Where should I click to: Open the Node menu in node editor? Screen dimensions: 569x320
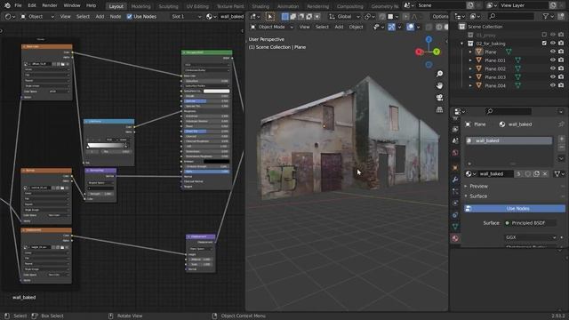coord(116,17)
